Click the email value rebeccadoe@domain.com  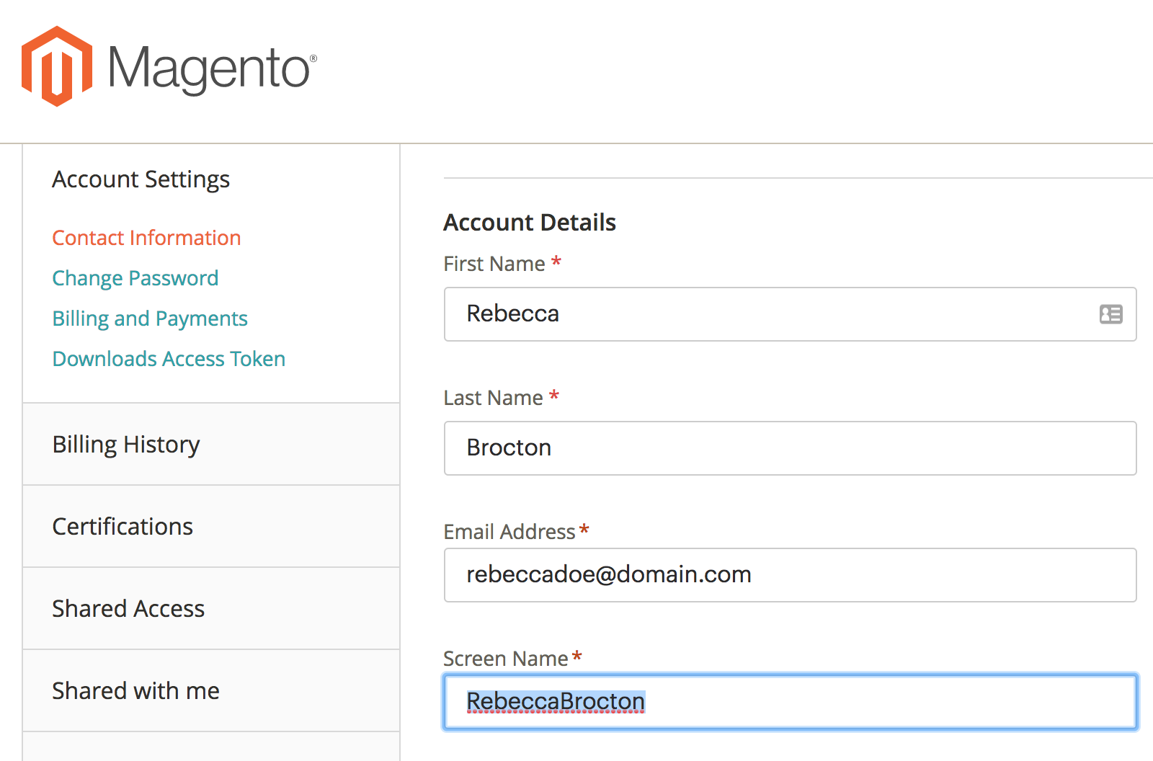coord(608,575)
